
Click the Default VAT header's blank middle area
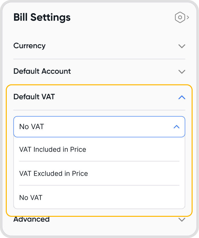point(116,97)
